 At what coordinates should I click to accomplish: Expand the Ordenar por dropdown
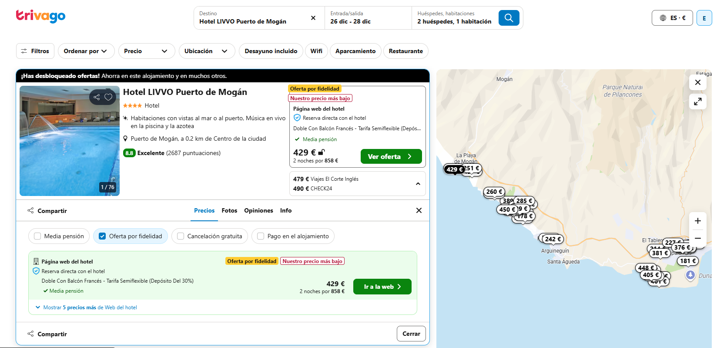pyautogui.click(x=86, y=51)
